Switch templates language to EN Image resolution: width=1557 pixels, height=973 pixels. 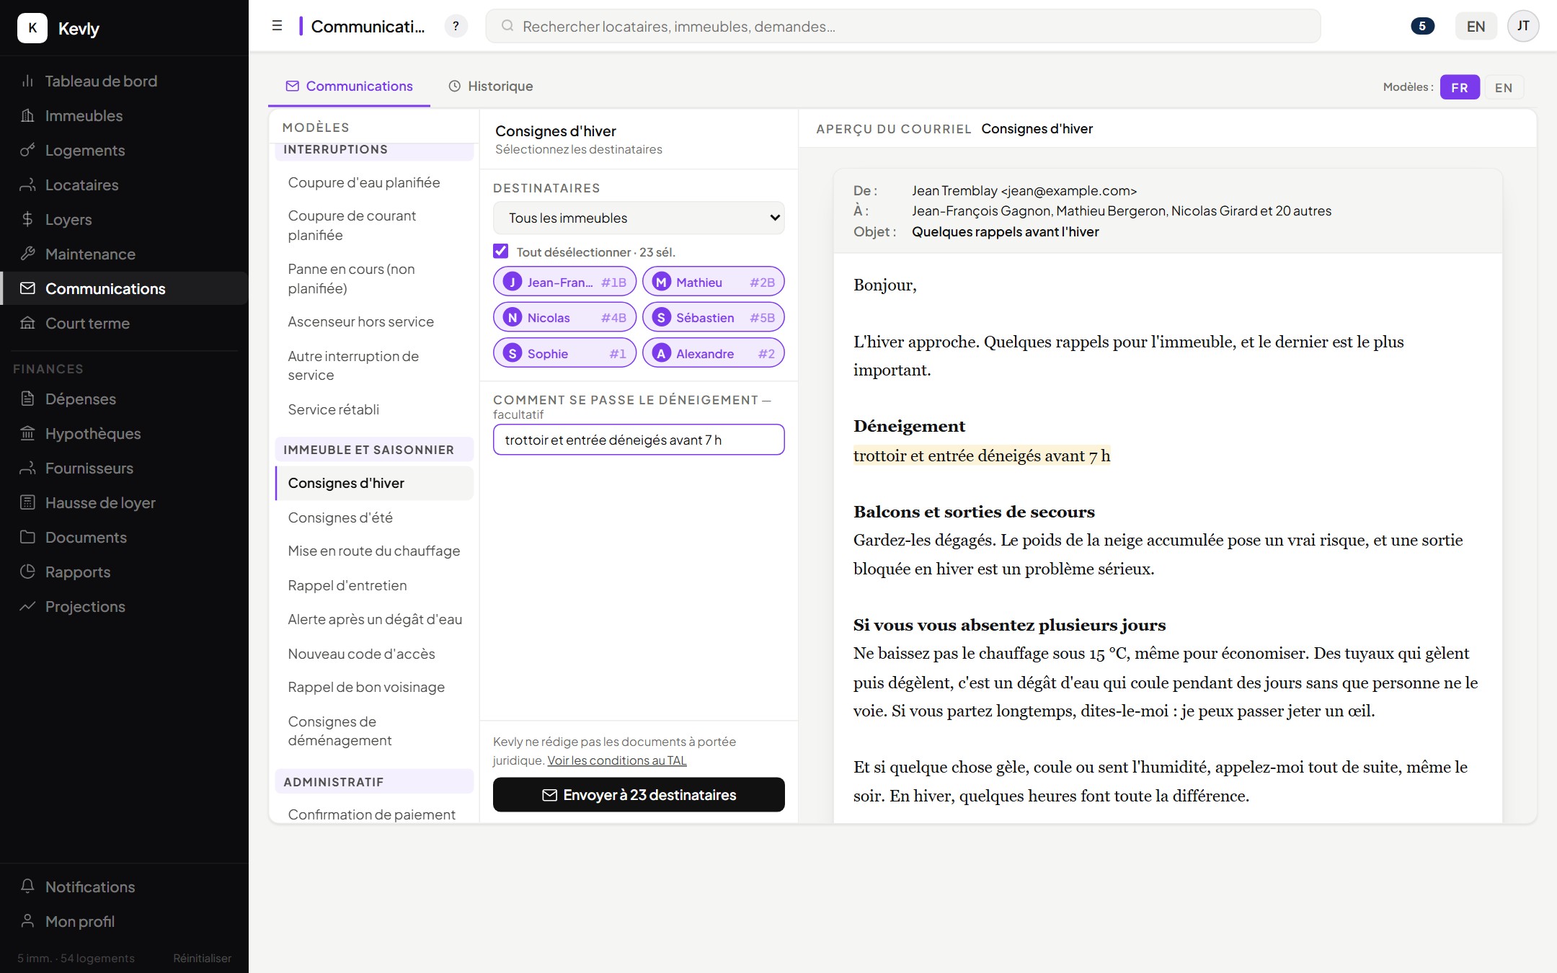point(1503,87)
